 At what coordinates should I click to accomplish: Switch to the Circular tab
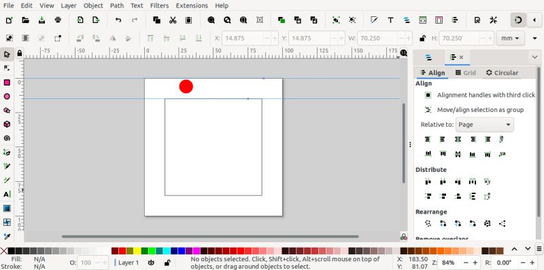(502, 73)
